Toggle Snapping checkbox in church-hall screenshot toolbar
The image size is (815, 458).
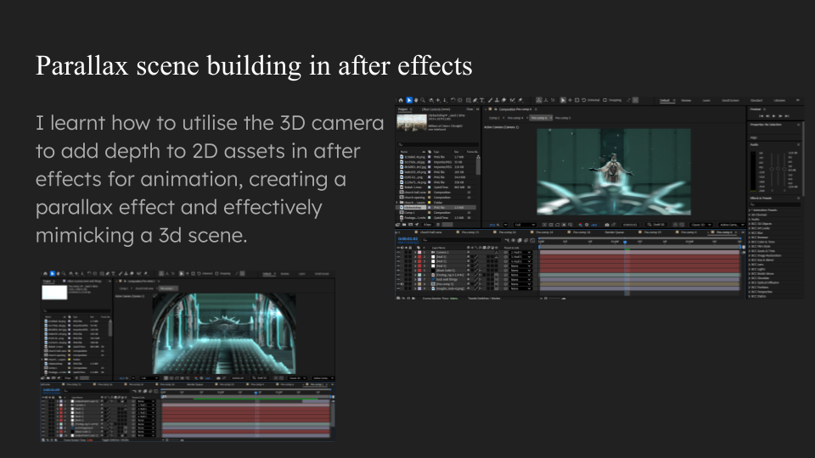pos(217,274)
